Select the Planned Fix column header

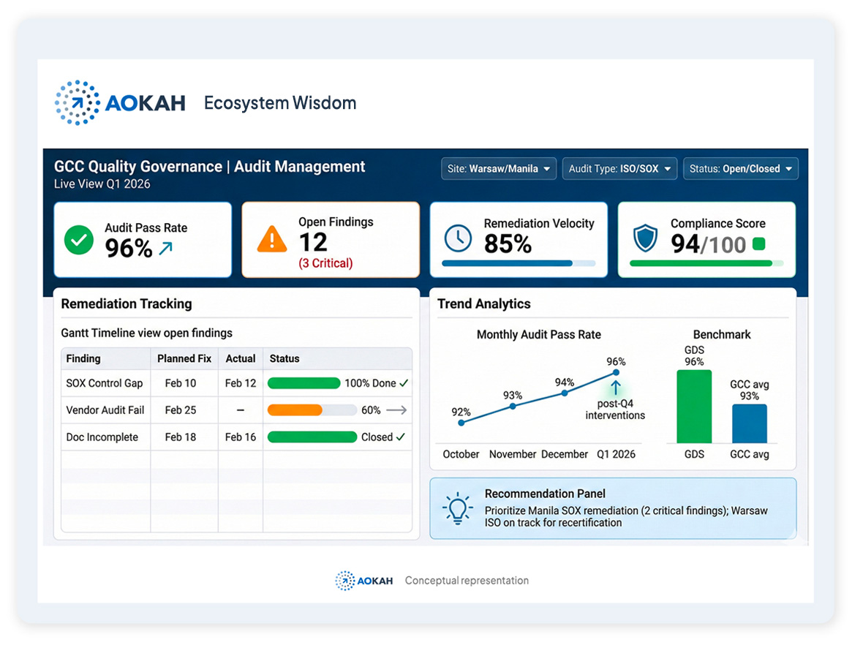[184, 358]
